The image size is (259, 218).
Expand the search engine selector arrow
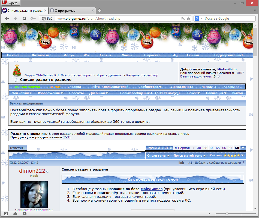click(x=201, y=19)
